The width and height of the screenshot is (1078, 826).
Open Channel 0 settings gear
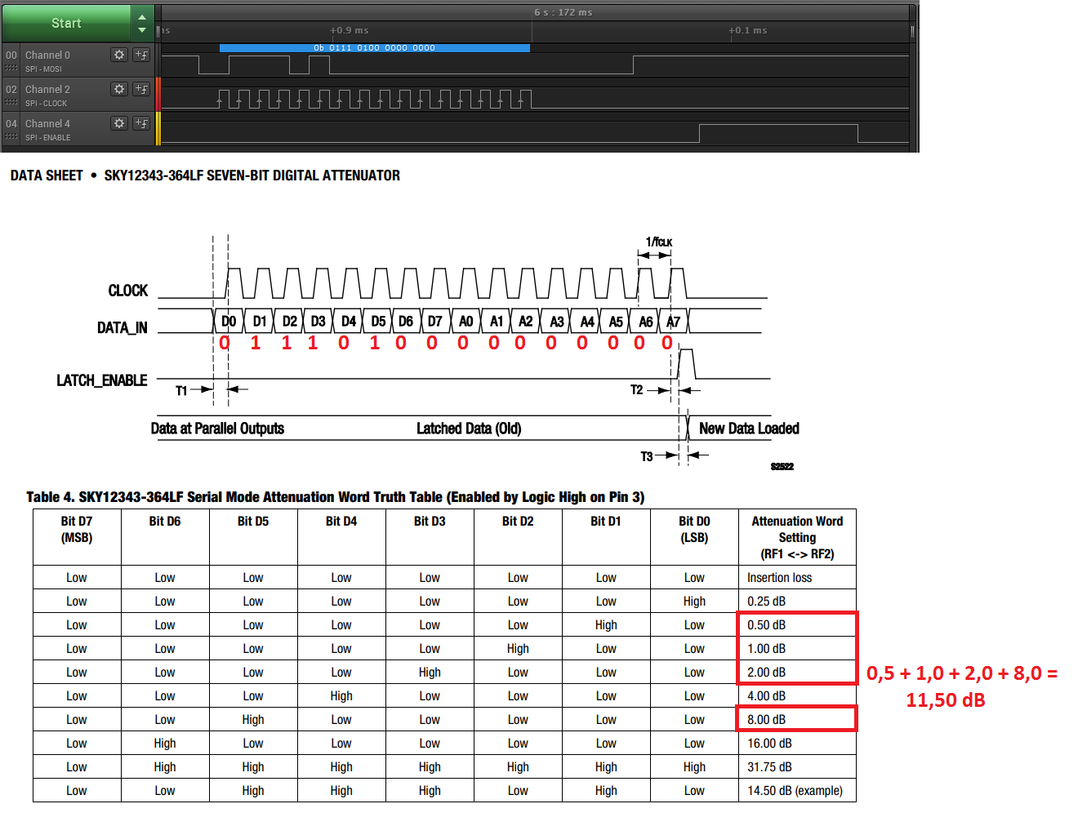coord(119,55)
